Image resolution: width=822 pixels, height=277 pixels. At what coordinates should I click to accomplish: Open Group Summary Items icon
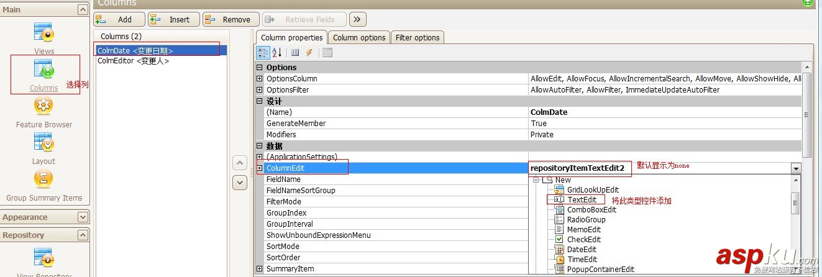pos(43,179)
